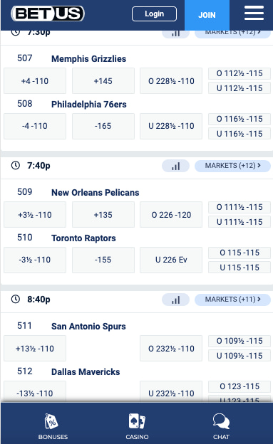
Task: Expand MARKETS (+12) for 7:40p game
Action: coord(232,166)
